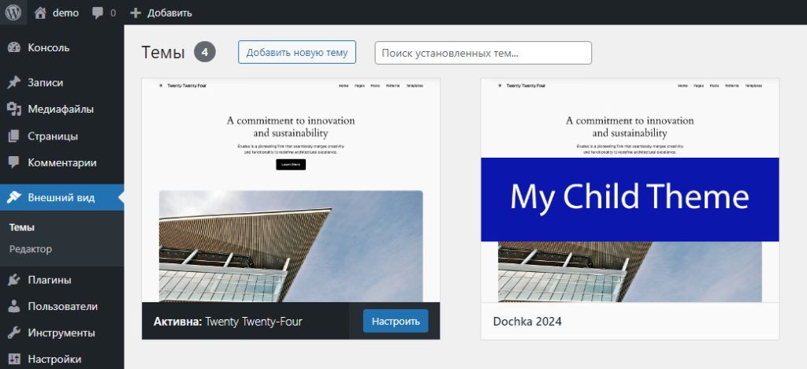Viewport: 807px width, 369px height.
Task: Click the Инструменты wrench icon
Action: [x=14, y=333]
